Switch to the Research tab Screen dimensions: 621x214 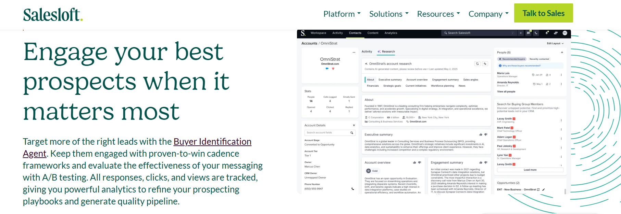pyautogui.click(x=386, y=52)
